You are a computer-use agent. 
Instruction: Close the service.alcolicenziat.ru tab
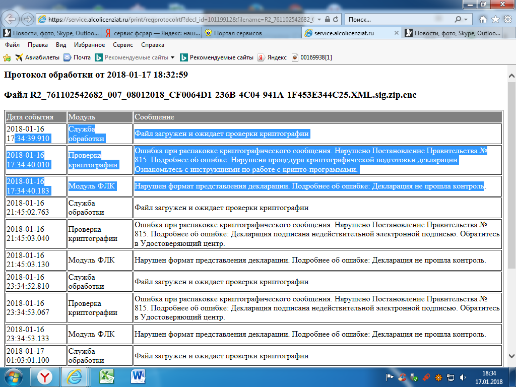(x=396, y=33)
